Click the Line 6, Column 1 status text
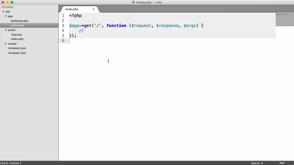Image resolution: width=294 pixels, height=165 pixels. (x=11, y=163)
